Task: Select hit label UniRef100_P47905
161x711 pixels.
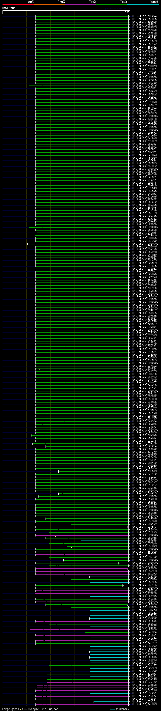Action: point(144,596)
